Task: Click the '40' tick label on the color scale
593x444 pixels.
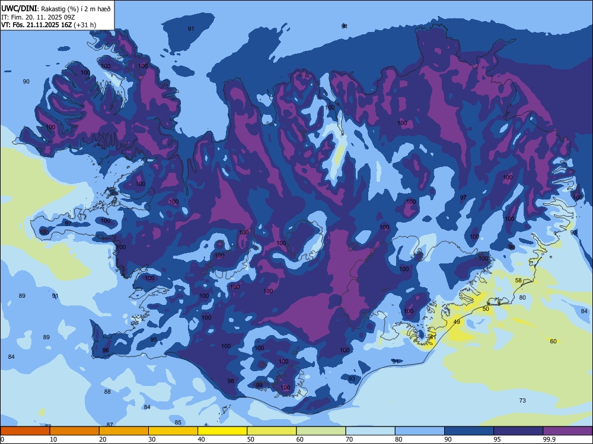Action: [201, 439]
